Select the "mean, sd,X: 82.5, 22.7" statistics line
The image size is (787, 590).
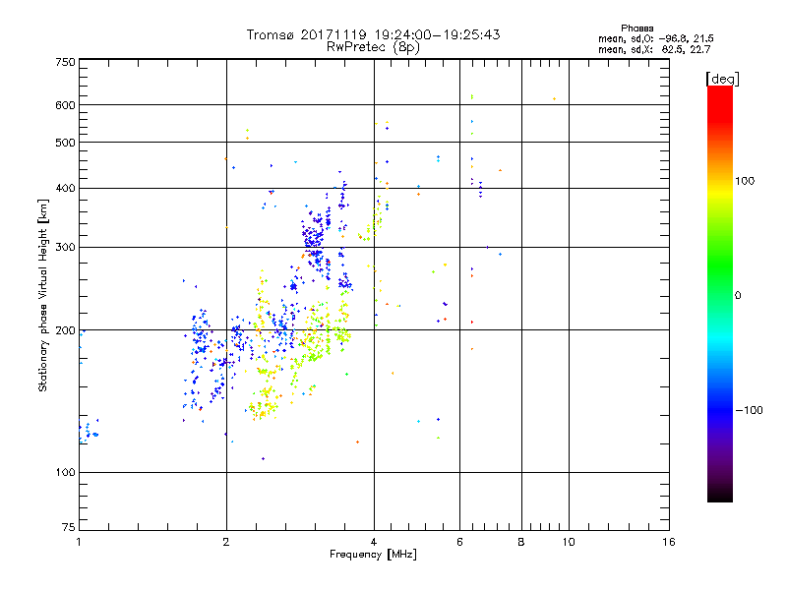654,49
